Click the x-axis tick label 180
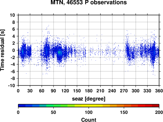 tap(89, 91)
